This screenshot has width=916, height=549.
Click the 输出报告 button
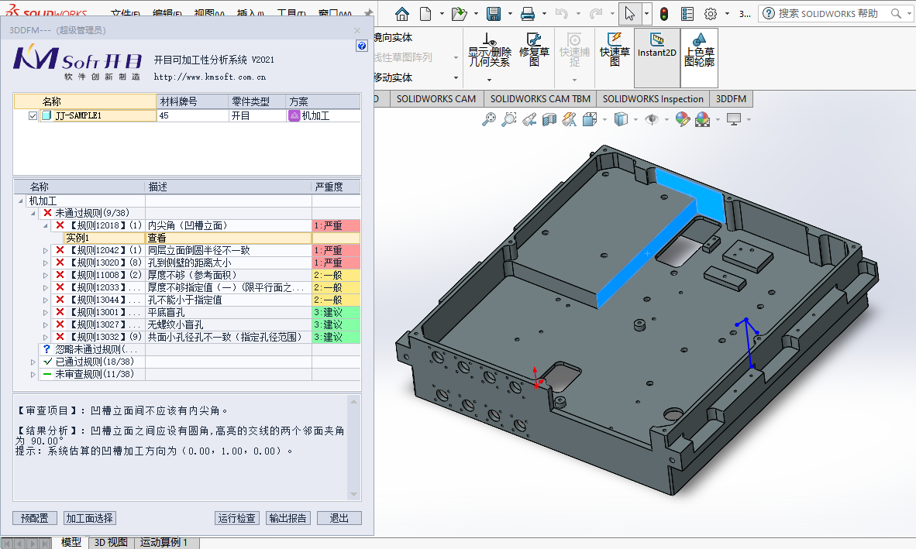(x=288, y=518)
